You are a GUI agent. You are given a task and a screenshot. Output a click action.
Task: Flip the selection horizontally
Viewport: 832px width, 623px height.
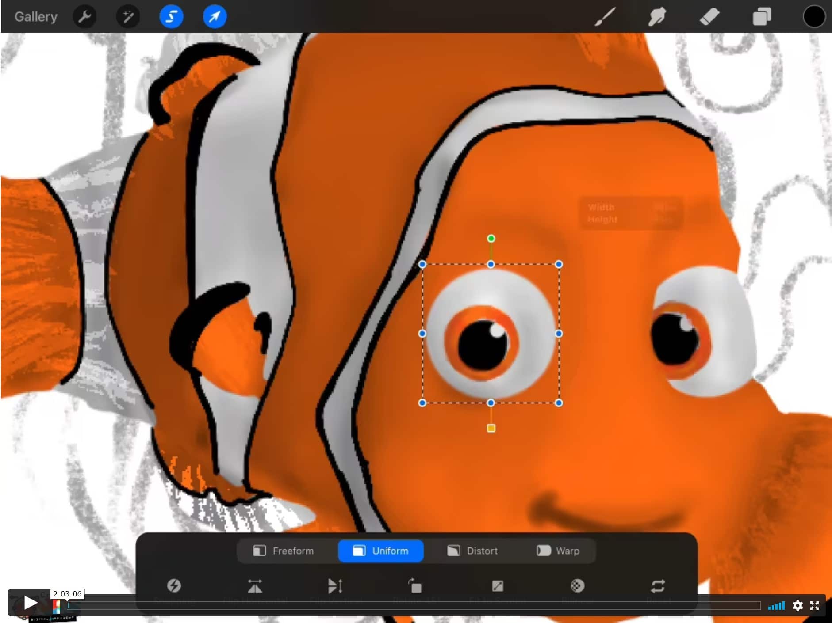(255, 586)
